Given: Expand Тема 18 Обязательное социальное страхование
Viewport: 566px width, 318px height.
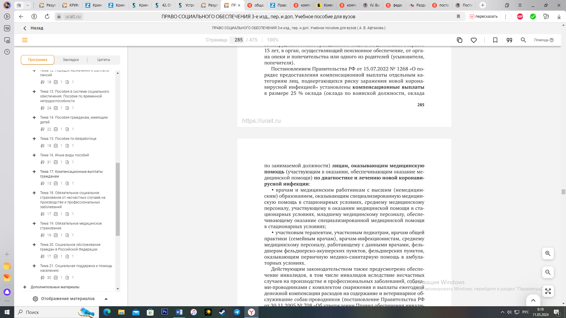Looking at the screenshot, I should (x=34, y=193).
